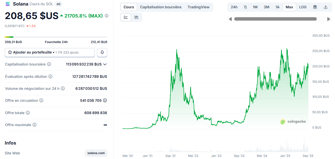Click the notification bell button
This screenshot has height=159, width=335.
tap(102, 52)
